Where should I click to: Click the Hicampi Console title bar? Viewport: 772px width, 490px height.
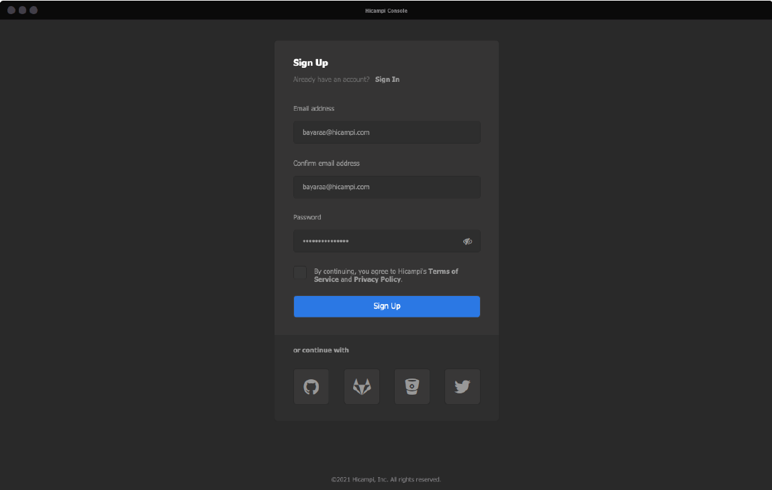click(x=387, y=10)
